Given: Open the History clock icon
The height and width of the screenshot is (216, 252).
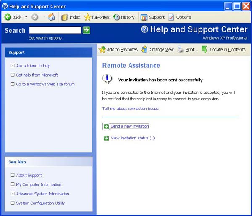Looking at the screenshot, I should [x=116, y=17].
